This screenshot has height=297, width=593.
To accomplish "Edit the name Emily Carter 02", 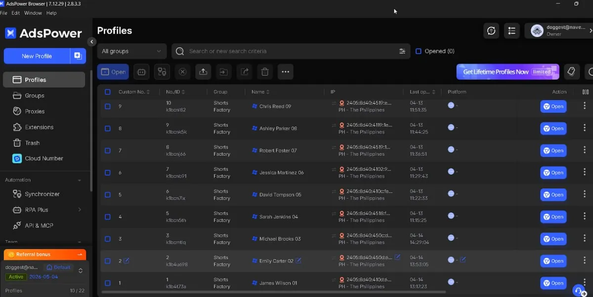I will click(x=298, y=260).
